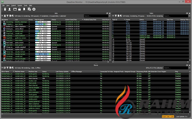Viewport: 192px width, 119px height.
Task: Click the window layout icon in main toolbar
Action: [15, 9]
